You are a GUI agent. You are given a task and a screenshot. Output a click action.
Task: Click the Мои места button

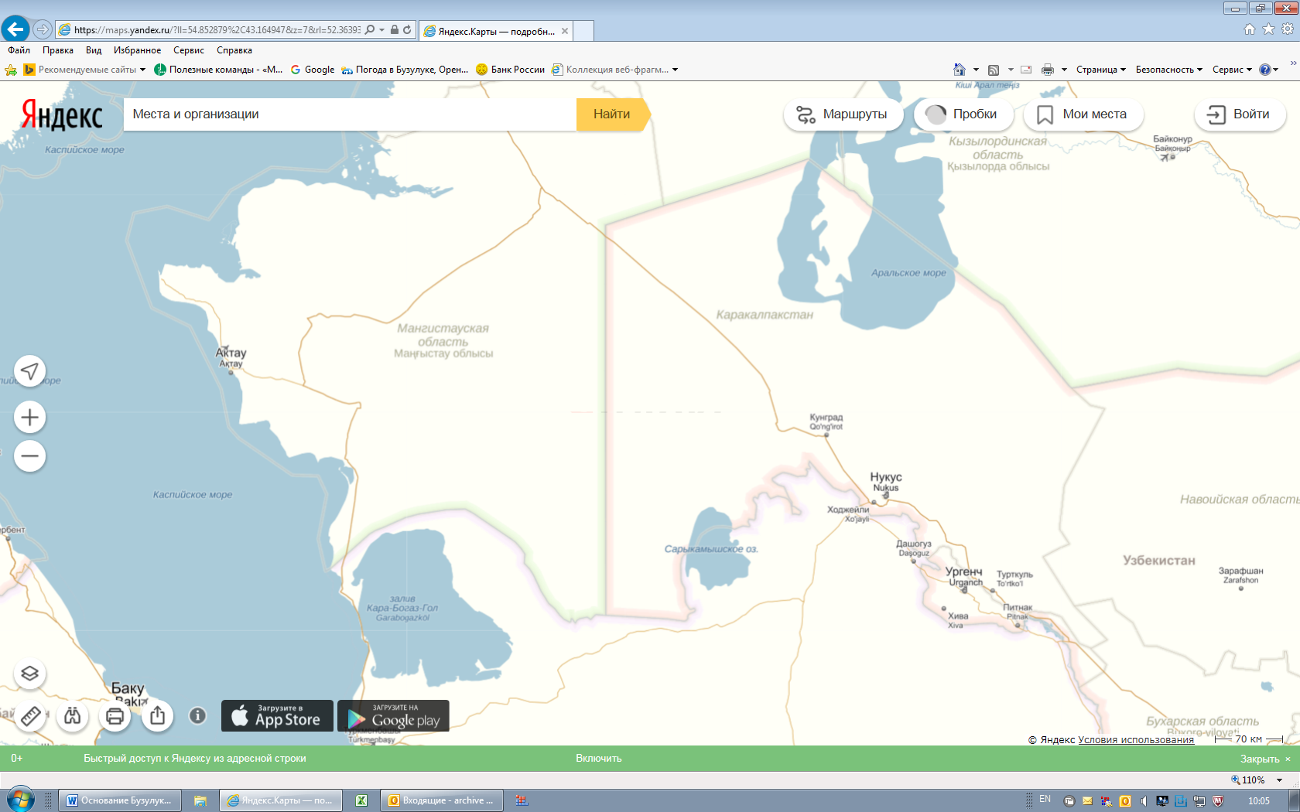1083,114
